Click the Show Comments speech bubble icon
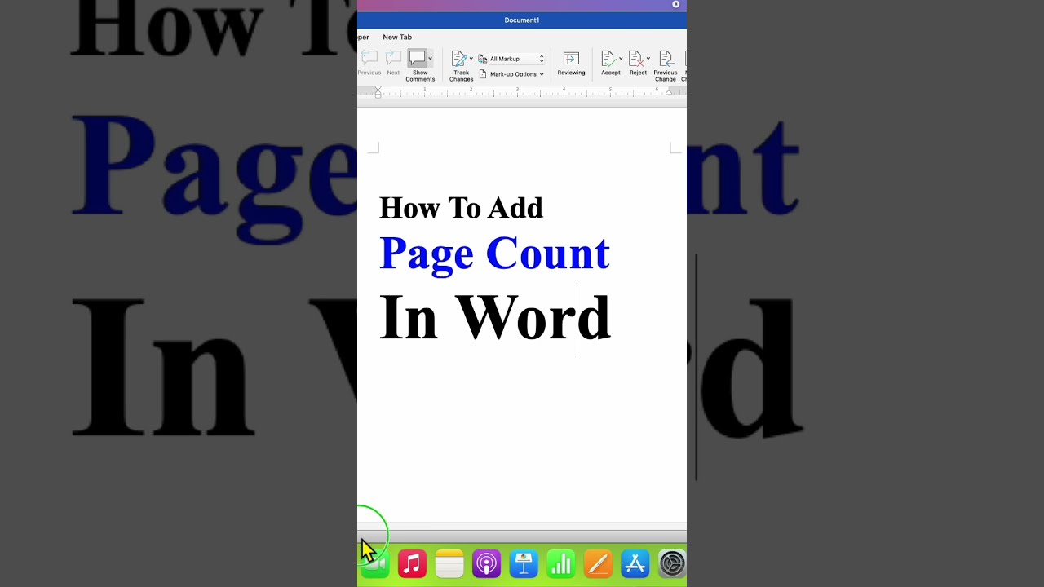Image resolution: width=1044 pixels, height=587 pixels. tap(418, 58)
